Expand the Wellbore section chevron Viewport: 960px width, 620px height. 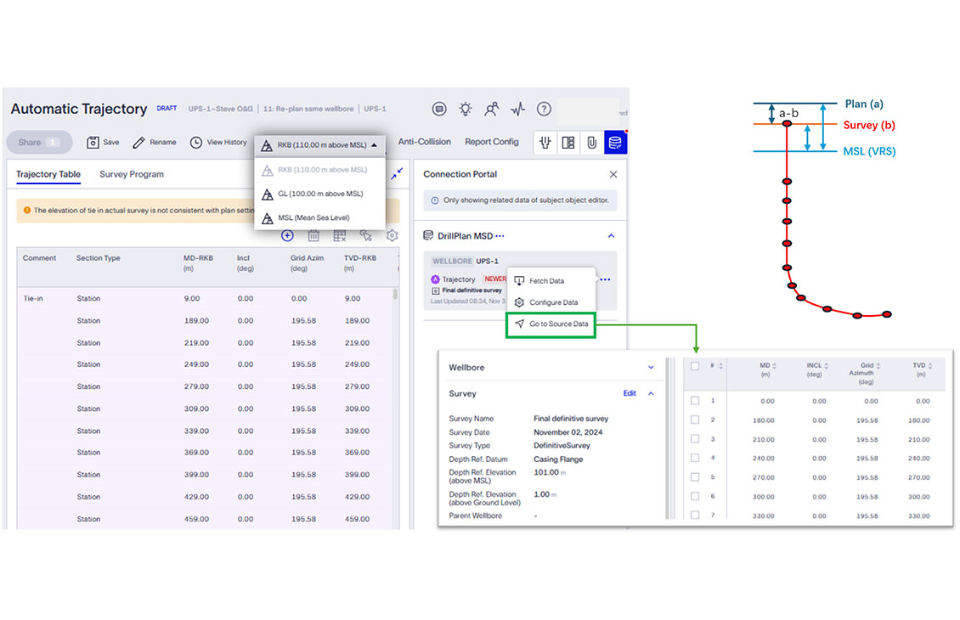tap(651, 368)
